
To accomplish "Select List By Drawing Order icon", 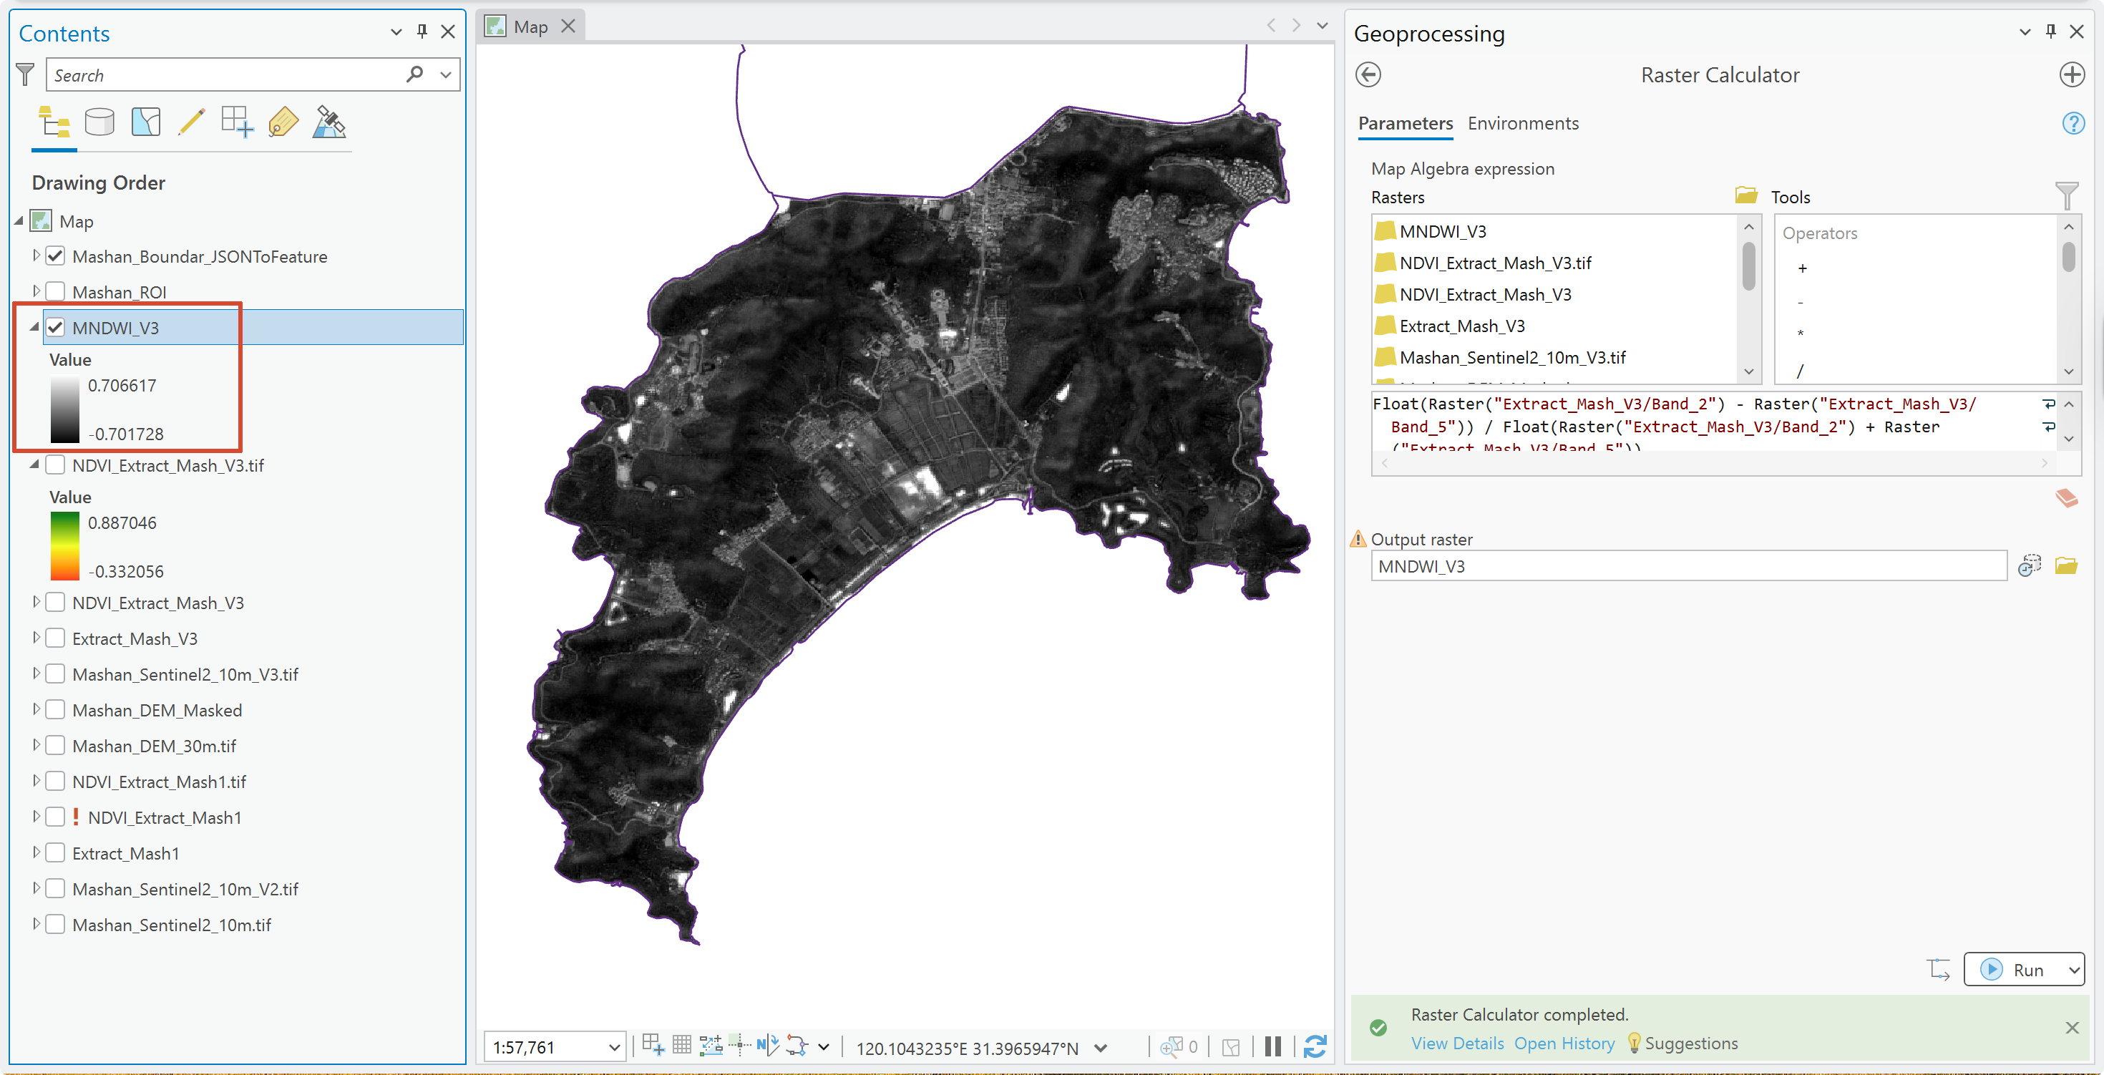I will pyautogui.click(x=54, y=122).
